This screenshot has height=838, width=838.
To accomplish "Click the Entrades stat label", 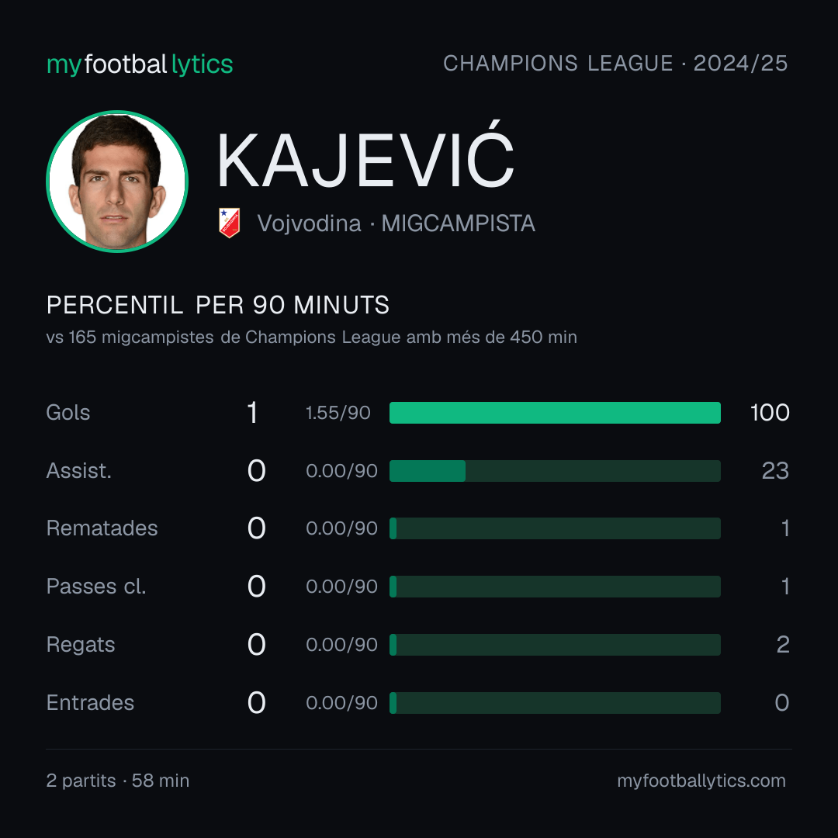I will pyautogui.click(x=90, y=703).
